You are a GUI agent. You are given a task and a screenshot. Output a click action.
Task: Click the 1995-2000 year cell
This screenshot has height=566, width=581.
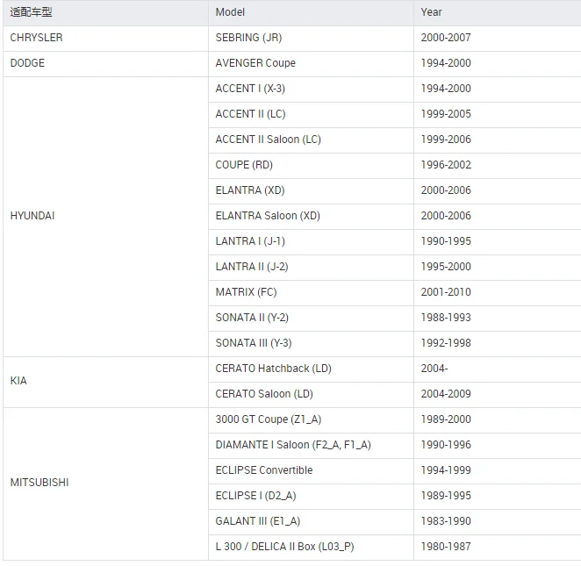pos(498,268)
